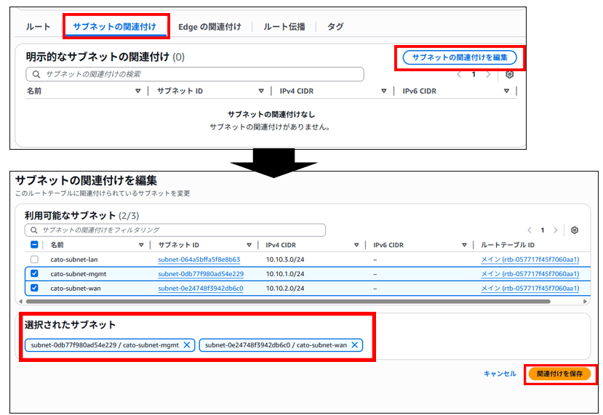This screenshot has width=603, height=415.
Task: Sort available subnets by サブネット ID column
Action: pos(249,245)
